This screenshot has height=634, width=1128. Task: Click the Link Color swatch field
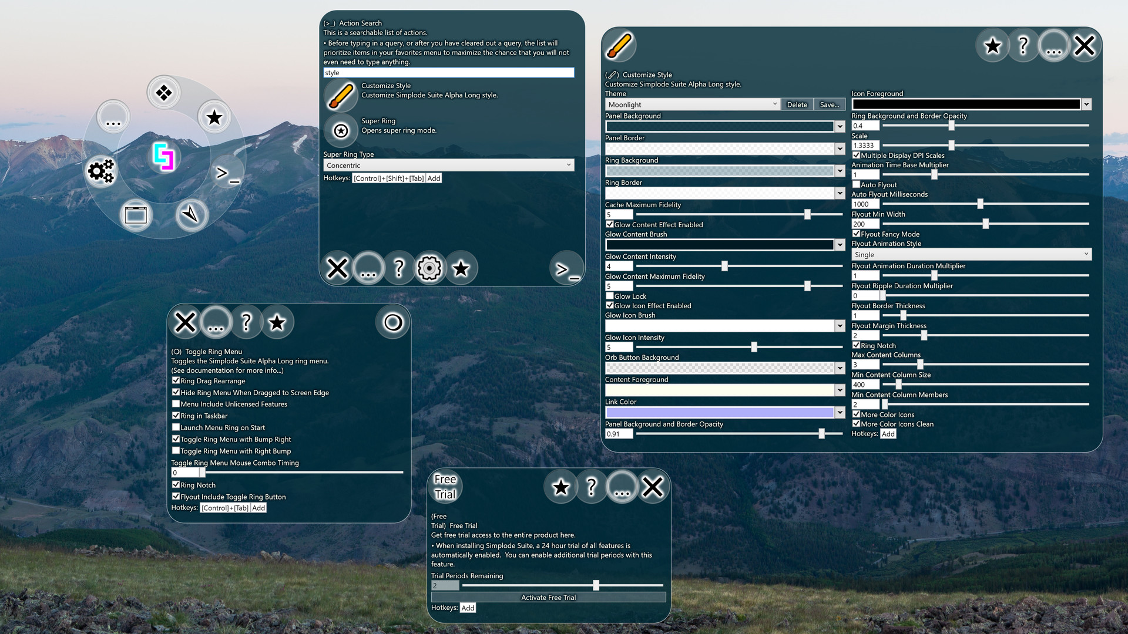click(719, 412)
